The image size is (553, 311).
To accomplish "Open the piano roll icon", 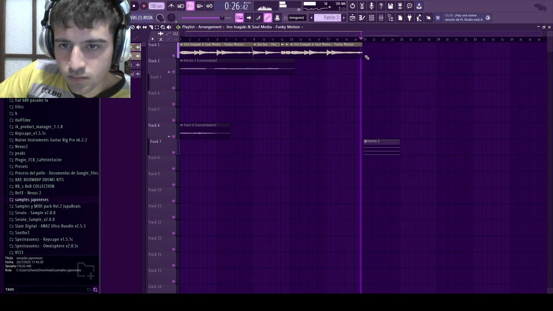I will coord(362,18).
